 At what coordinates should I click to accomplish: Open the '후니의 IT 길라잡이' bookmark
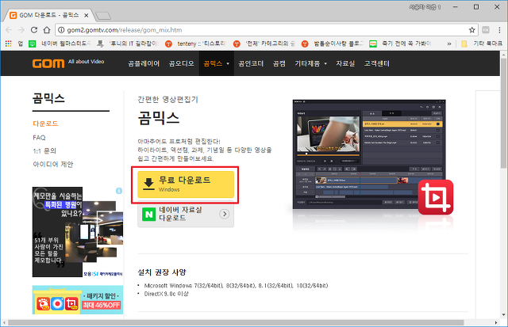[x=129, y=44]
